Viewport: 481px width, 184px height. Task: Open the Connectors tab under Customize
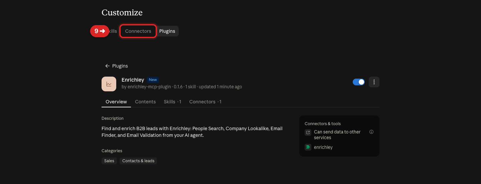(x=138, y=31)
